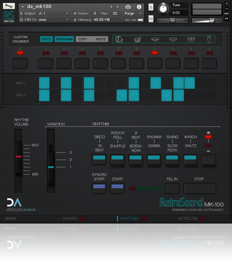Minimize the instrument with the minus button

coord(227,8)
